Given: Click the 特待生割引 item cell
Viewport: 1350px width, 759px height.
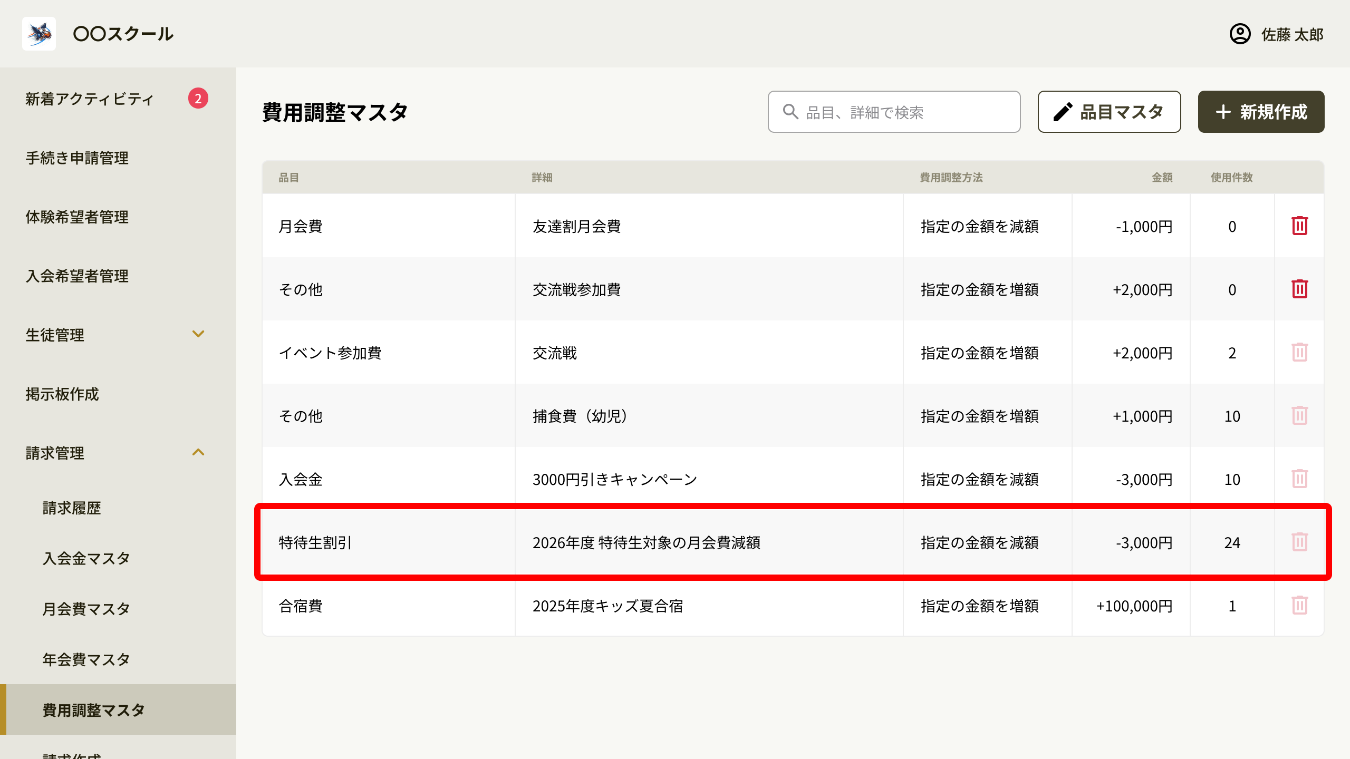Looking at the screenshot, I should pos(389,542).
